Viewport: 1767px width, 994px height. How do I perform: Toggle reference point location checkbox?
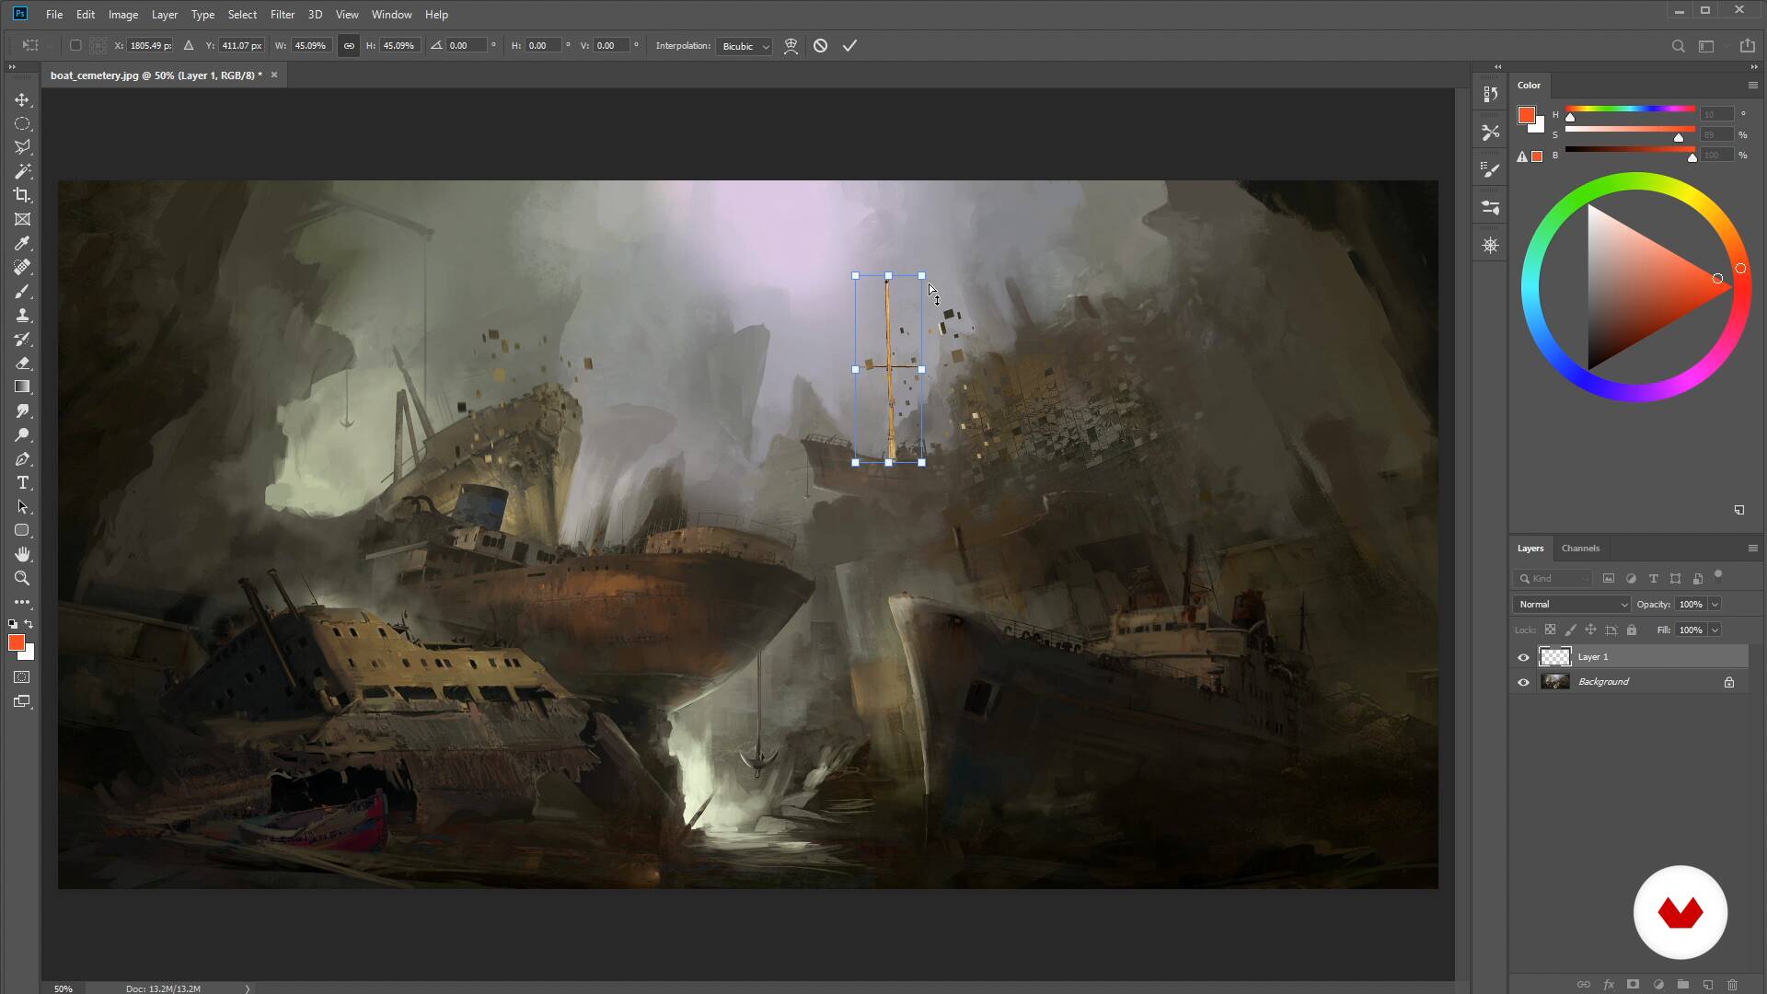click(x=75, y=45)
